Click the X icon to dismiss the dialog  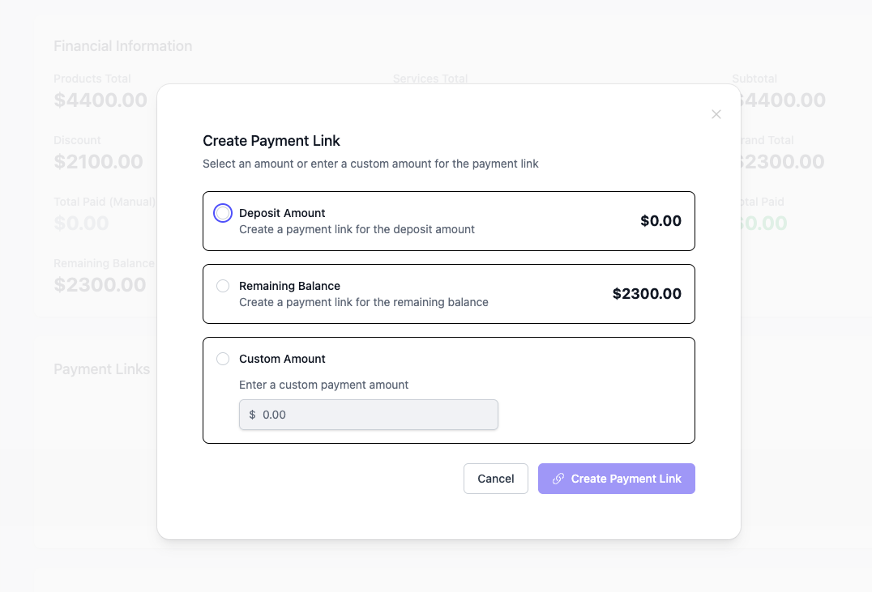(x=716, y=114)
